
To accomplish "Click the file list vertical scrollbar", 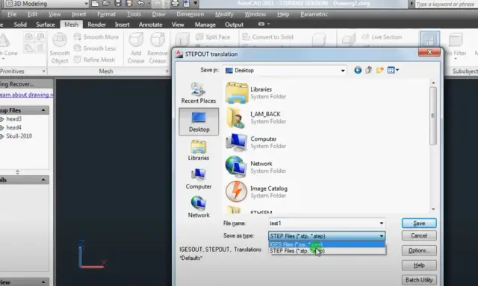I will [433, 115].
